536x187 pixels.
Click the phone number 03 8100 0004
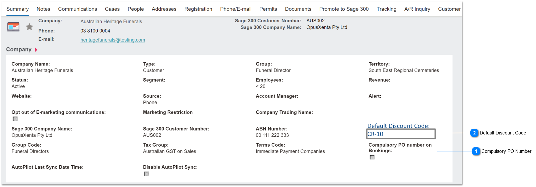[95, 31]
